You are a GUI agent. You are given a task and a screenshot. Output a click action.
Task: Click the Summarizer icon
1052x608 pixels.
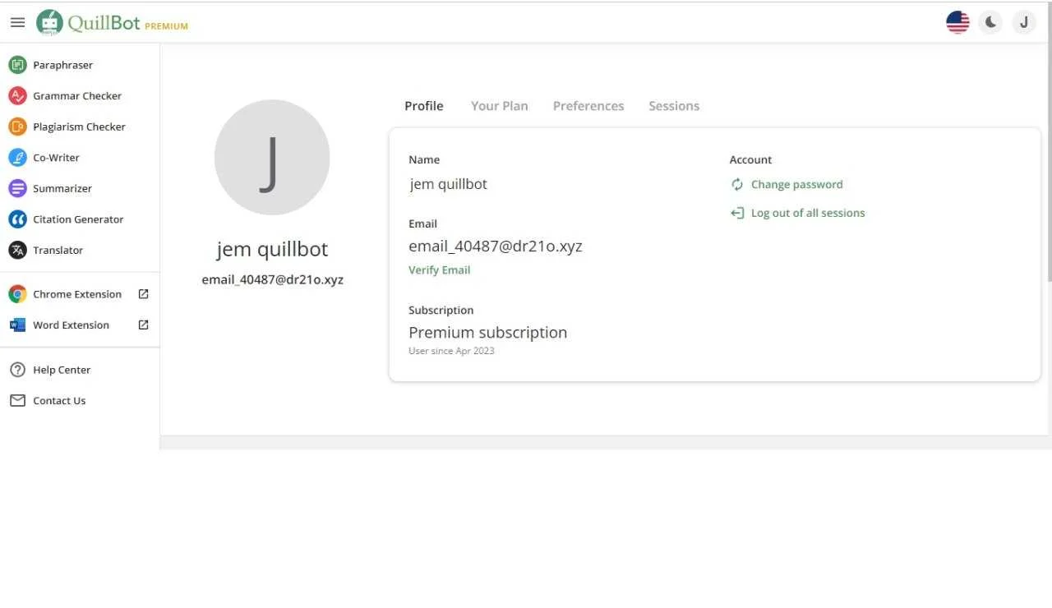pyautogui.click(x=17, y=188)
